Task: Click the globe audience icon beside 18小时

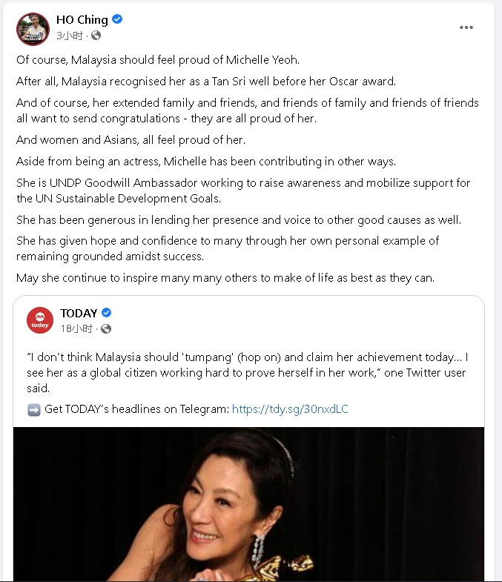Action: (x=106, y=328)
